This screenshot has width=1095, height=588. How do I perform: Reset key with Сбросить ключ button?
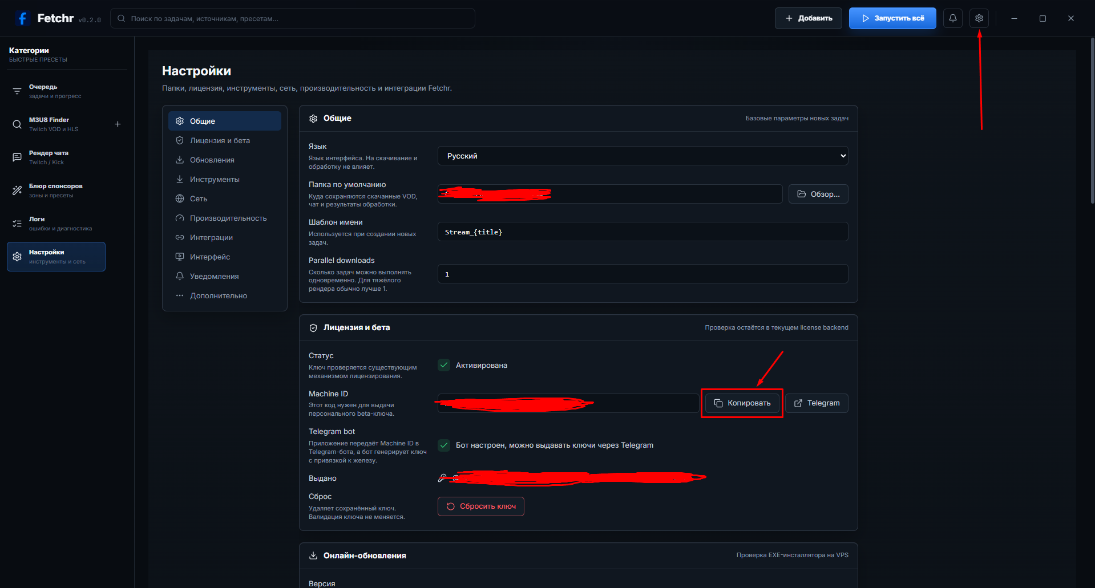pos(481,506)
